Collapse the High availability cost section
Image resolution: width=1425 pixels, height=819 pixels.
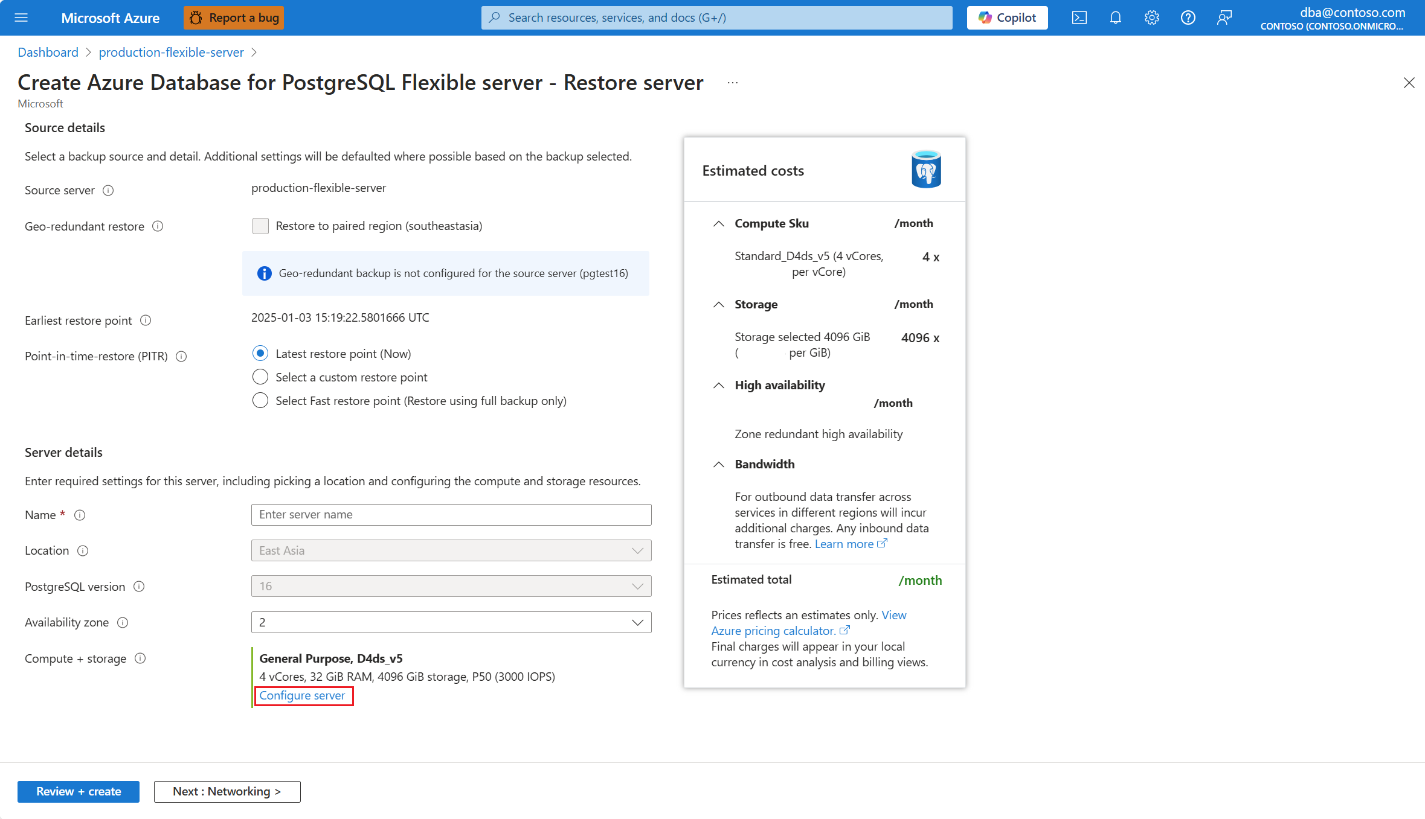718,385
